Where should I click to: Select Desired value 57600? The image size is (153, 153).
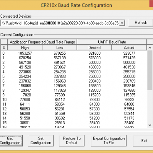click(x=94, y=109)
